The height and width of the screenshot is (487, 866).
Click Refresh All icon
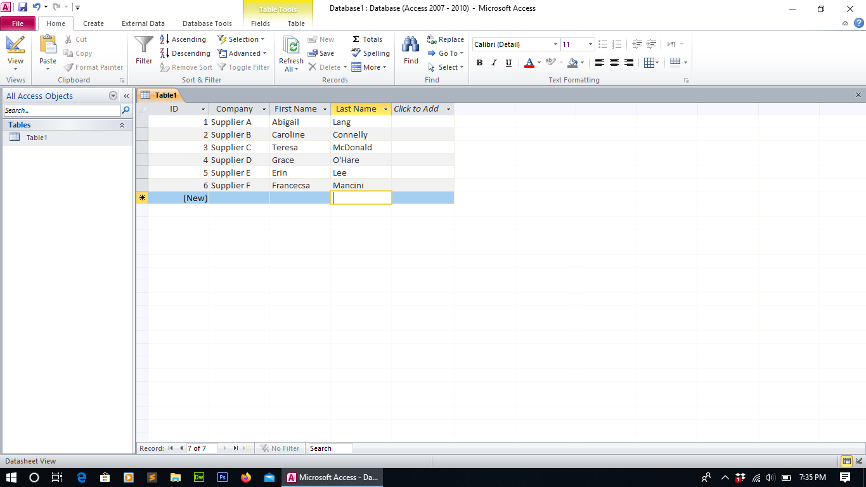coord(291,46)
